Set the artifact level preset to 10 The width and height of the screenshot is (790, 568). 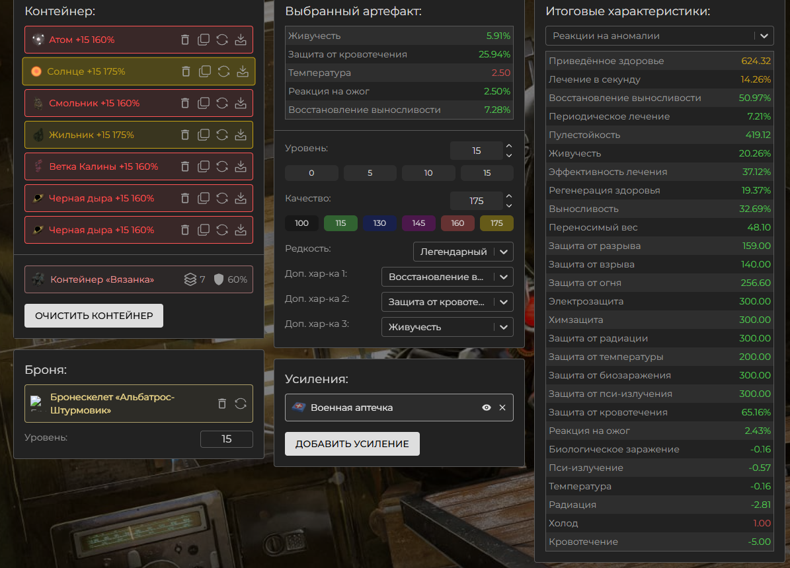(428, 173)
